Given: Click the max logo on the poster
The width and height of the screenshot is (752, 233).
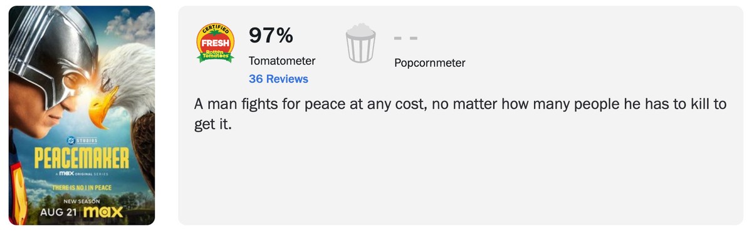Looking at the screenshot, I should click(x=103, y=212).
